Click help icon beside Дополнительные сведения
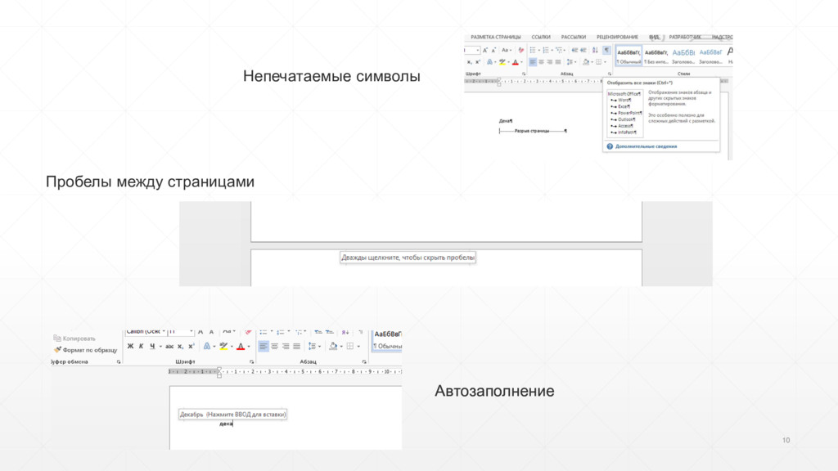This screenshot has width=838, height=471. pos(610,146)
